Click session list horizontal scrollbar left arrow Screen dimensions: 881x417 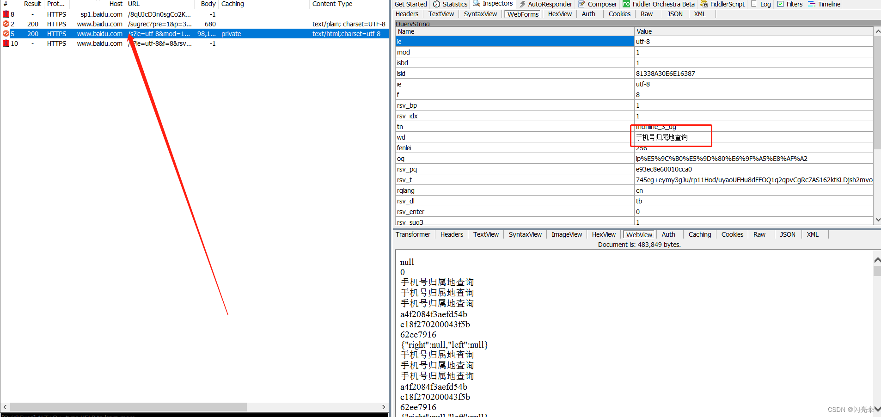coord(5,407)
